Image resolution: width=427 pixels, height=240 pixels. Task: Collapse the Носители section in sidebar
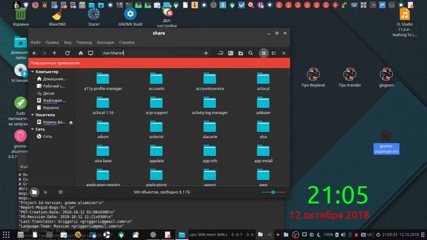click(33, 115)
